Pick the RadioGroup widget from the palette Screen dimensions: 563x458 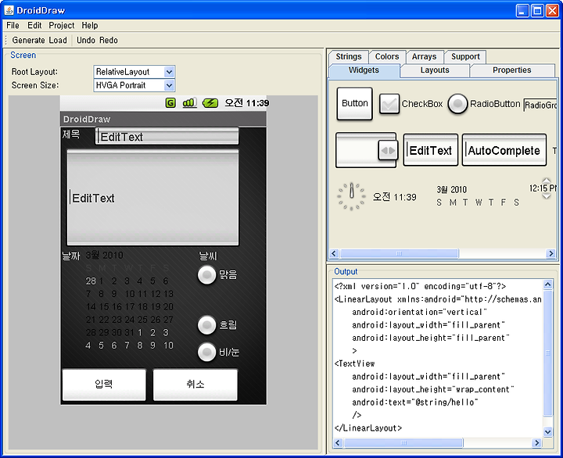[540, 106]
